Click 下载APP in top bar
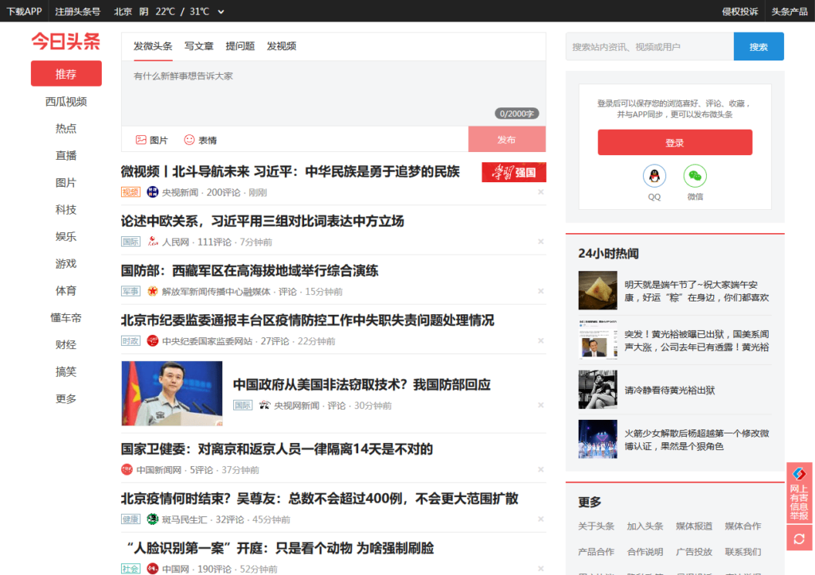Viewport: 815px width, 575px height. (24, 11)
